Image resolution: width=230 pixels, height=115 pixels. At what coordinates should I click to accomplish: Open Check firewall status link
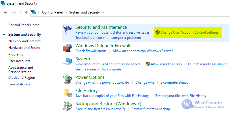pos(91,51)
